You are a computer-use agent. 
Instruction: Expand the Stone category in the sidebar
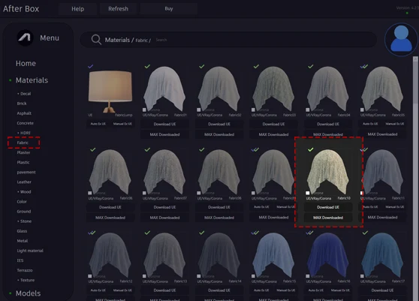point(24,221)
